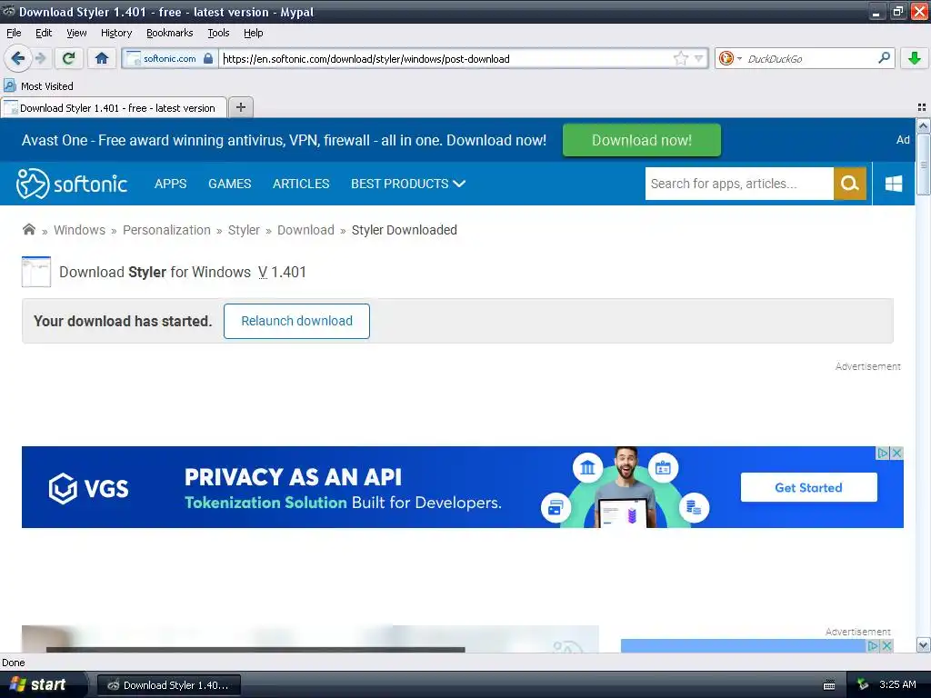Image resolution: width=931 pixels, height=698 pixels.
Task: Click the Search for apps, articles field
Action: coord(739,184)
